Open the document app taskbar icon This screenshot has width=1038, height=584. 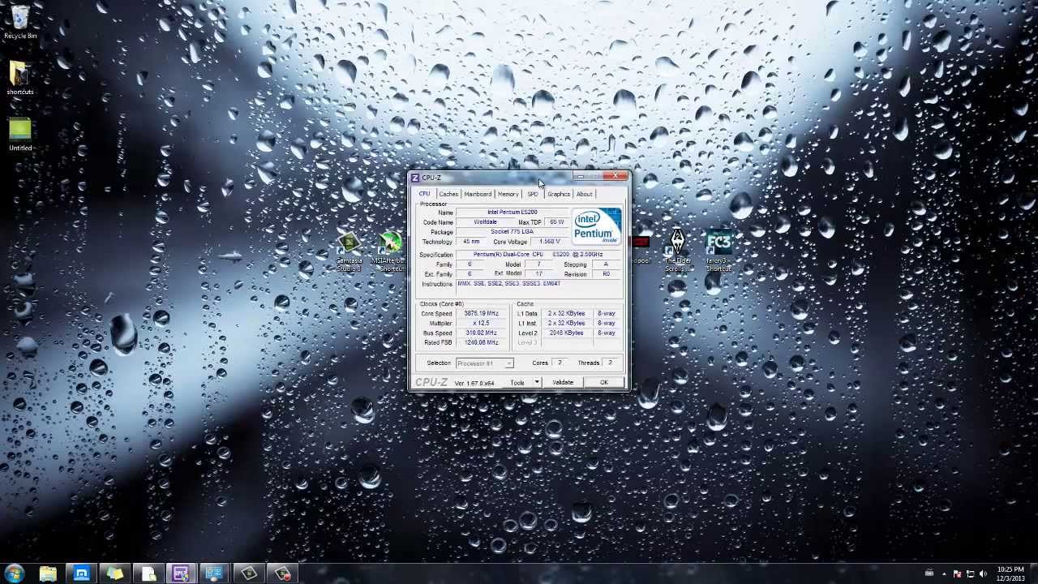148,574
